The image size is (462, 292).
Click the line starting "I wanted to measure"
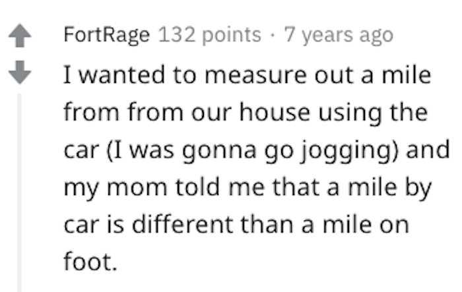point(247,74)
